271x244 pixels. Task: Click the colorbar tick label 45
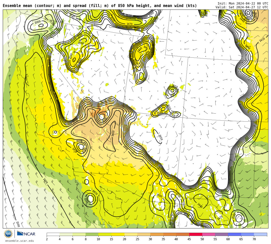tap(189, 239)
